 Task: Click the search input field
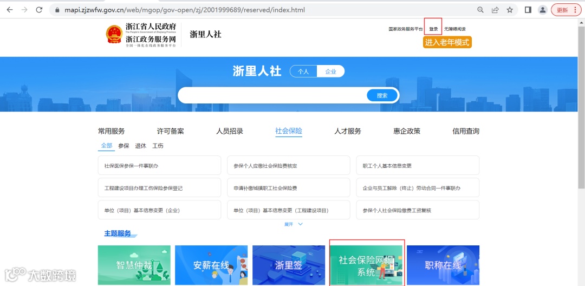click(272, 95)
